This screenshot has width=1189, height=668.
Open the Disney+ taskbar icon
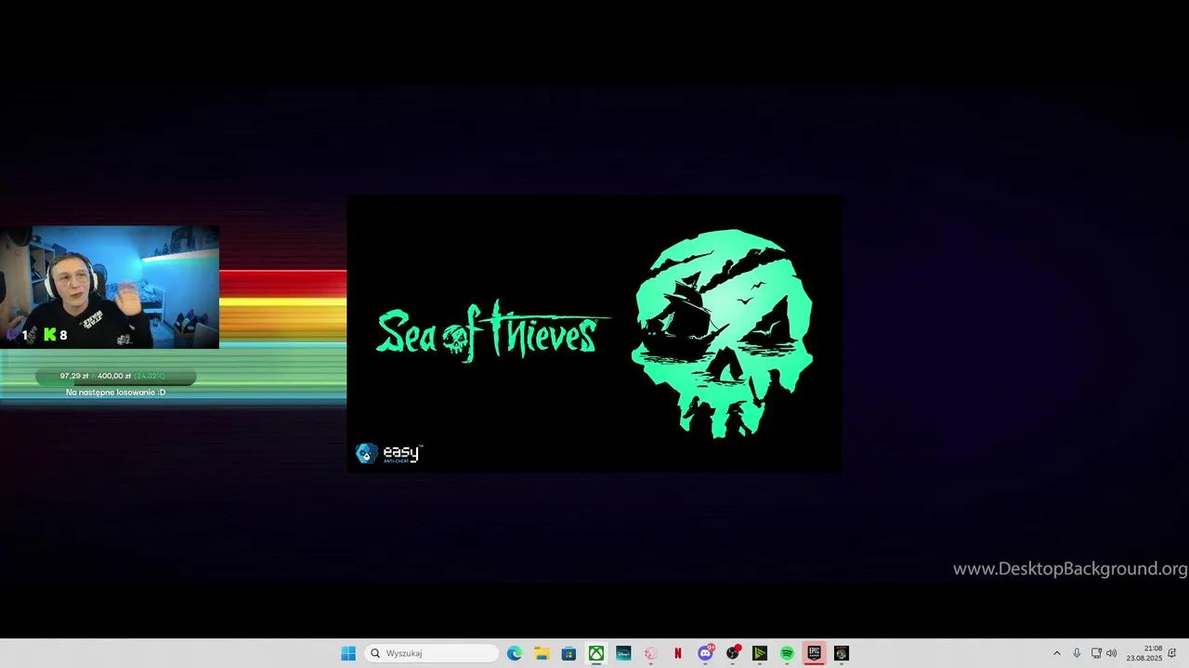623,653
